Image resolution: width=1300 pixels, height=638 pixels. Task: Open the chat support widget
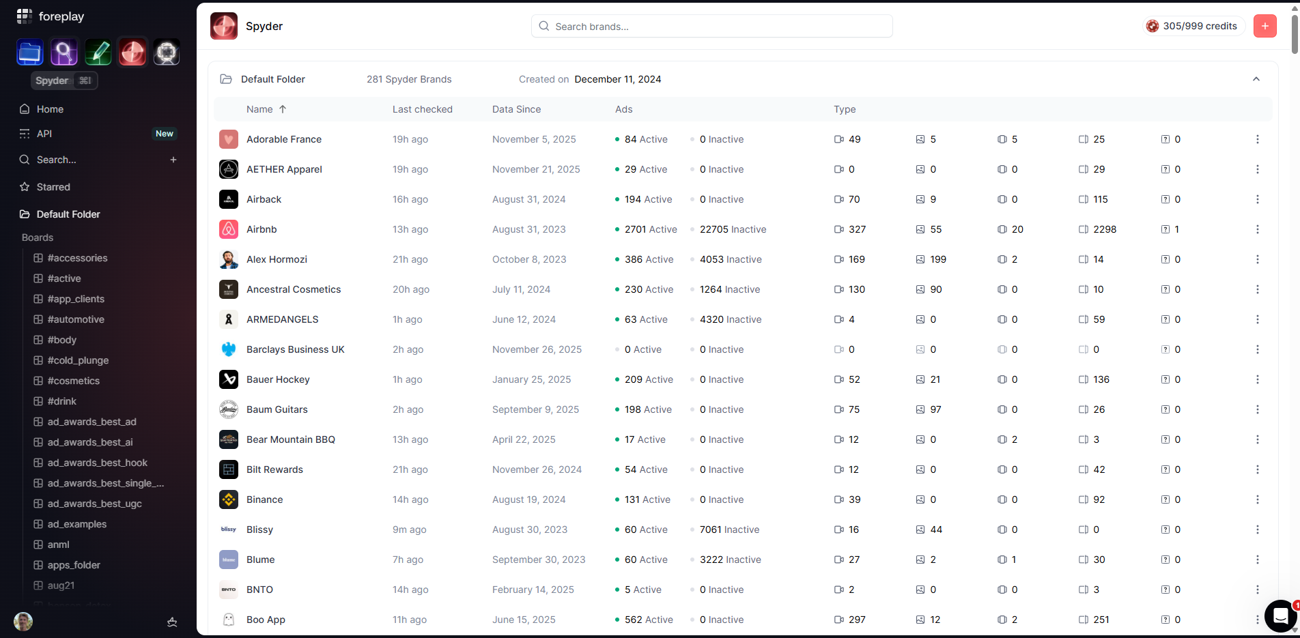[x=1281, y=616]
